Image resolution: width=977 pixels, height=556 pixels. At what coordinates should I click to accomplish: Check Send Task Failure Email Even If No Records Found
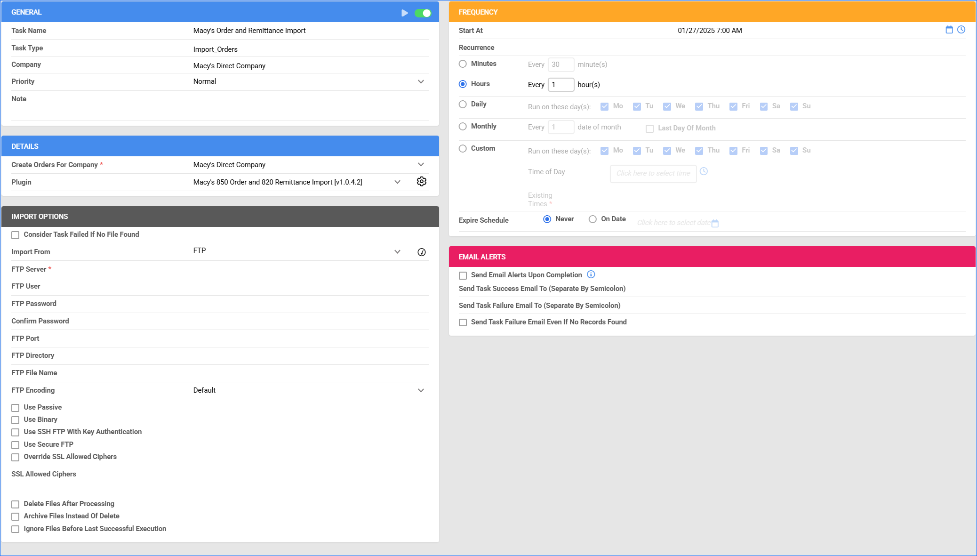coord(463,322)
